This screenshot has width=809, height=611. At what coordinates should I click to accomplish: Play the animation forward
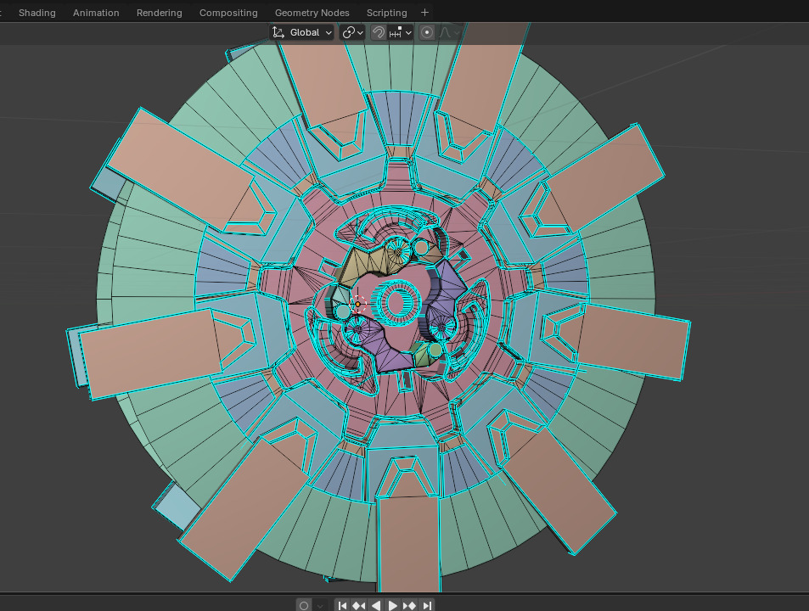(x=393, y=605)
